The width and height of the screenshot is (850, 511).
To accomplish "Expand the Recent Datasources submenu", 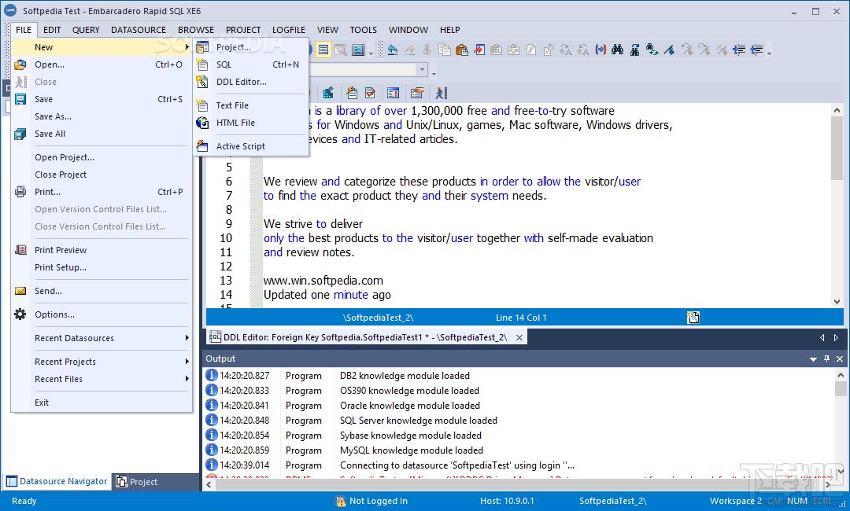I will click(102, 338).
